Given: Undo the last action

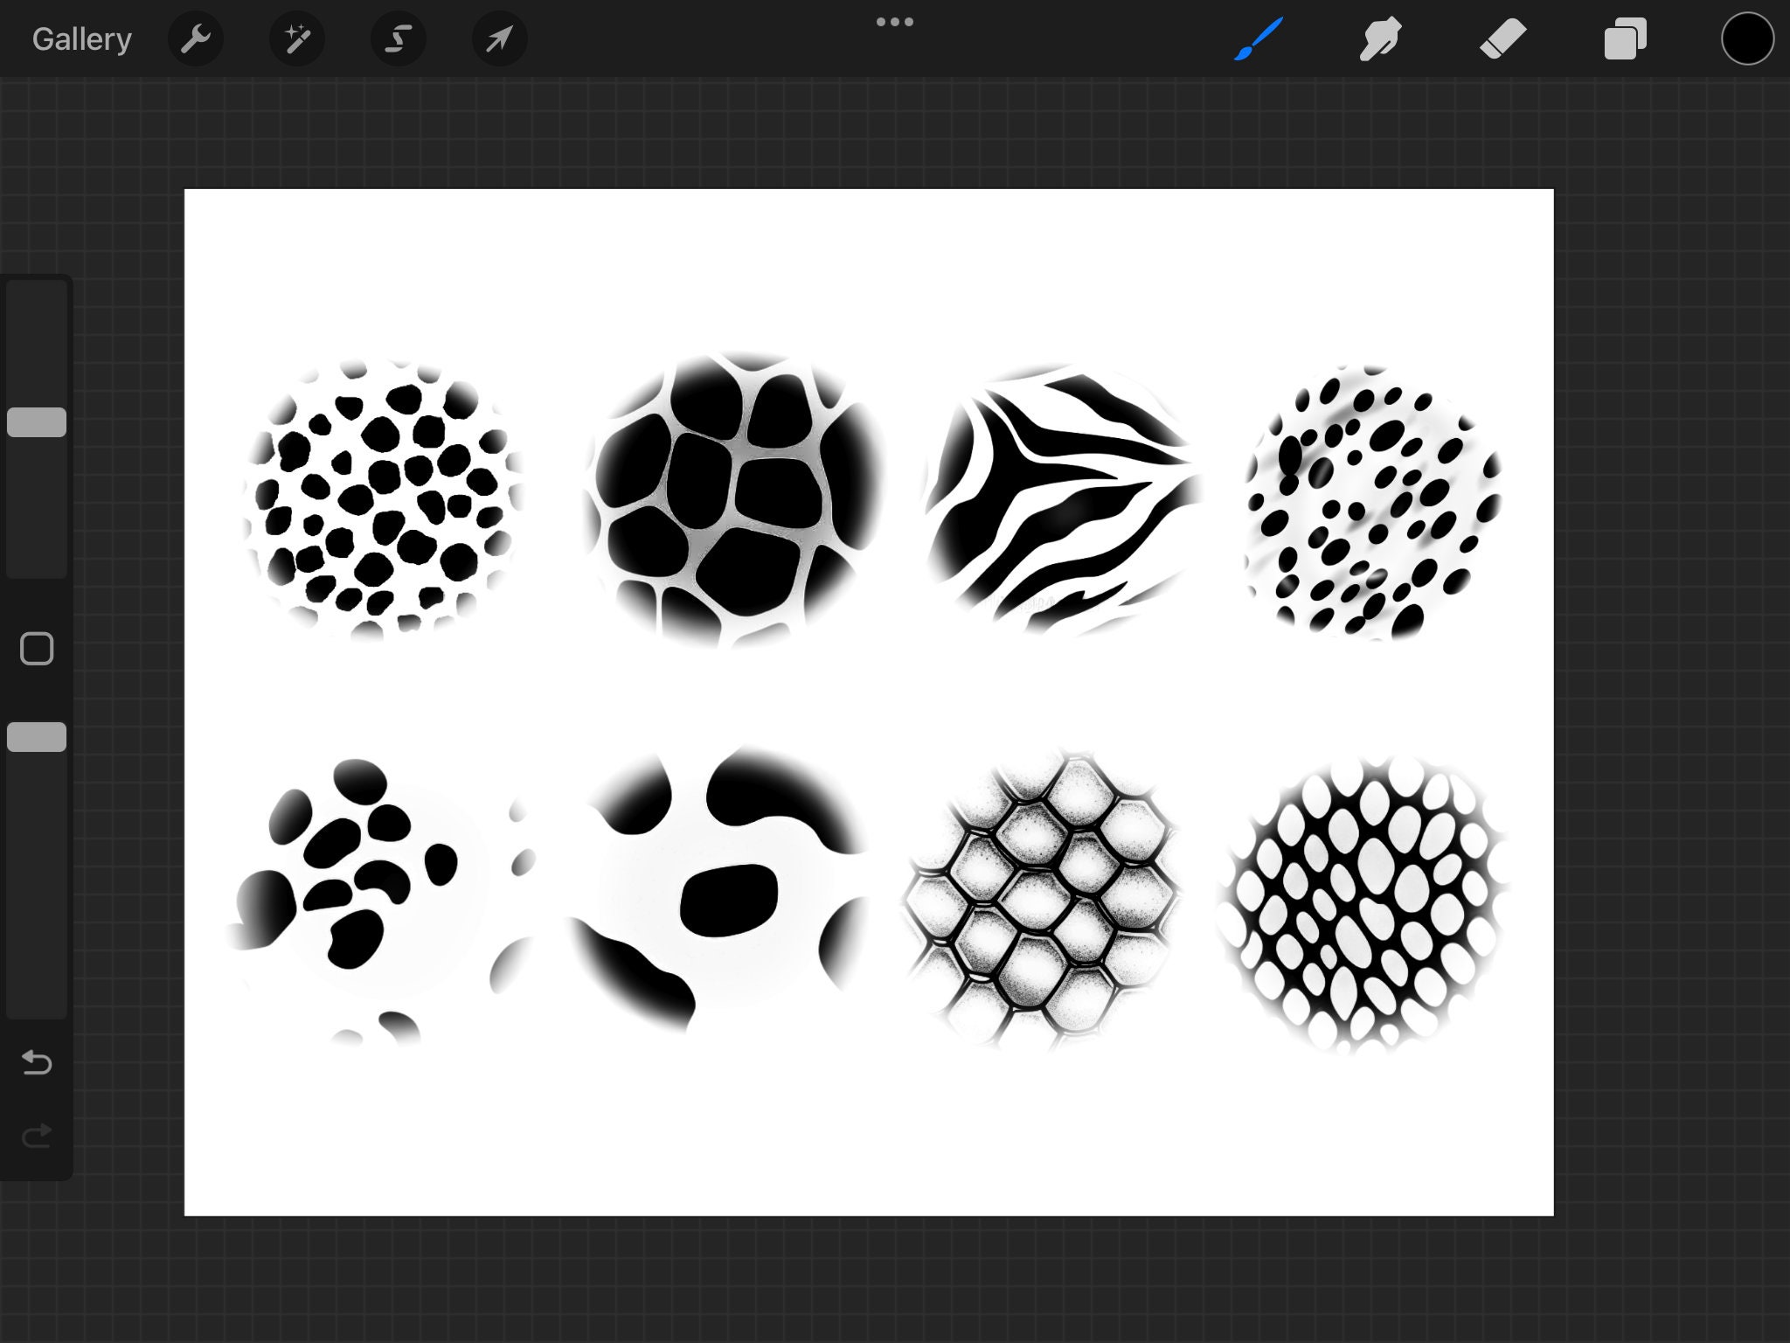Looking at the screenshot, I should [37, 1062].
